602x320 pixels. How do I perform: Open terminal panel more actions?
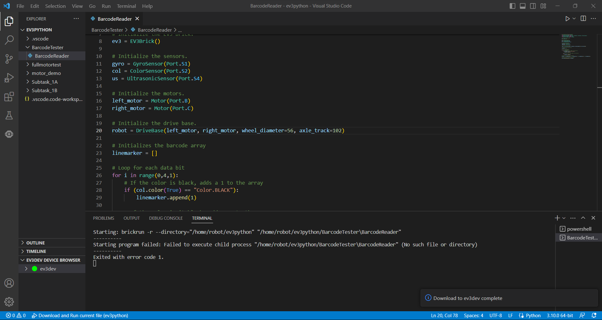click(x=573, y=218)
